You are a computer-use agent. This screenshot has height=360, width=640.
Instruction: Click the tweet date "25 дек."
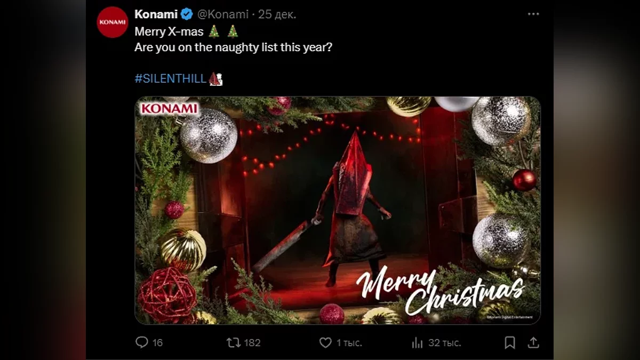[277, 14]
